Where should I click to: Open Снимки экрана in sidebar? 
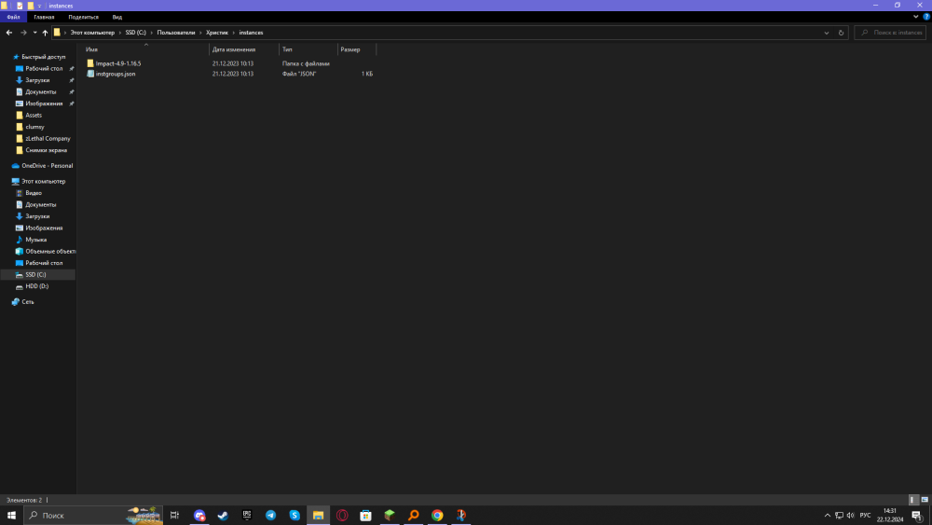(x=46, y=150)
